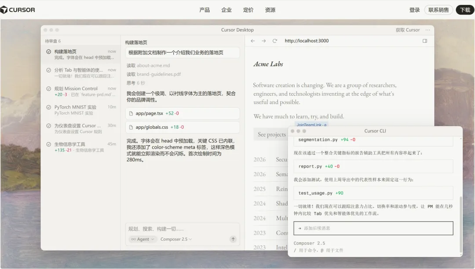475x269 pixels.
Task: Click the check icon beside 生物信息学工具
Action: tap(48, 144)
